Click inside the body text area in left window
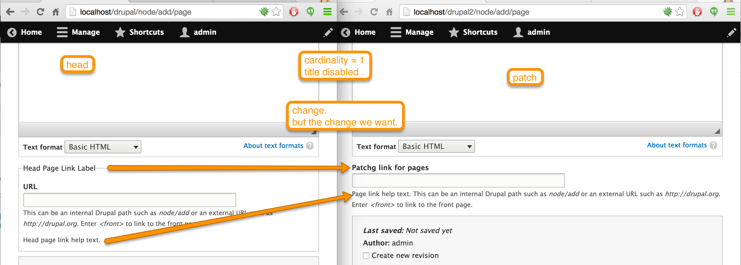Screen dimensions: 741x265 168,82
